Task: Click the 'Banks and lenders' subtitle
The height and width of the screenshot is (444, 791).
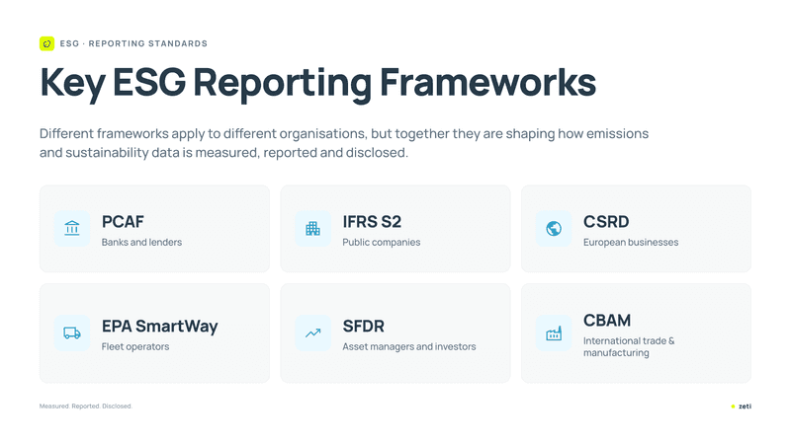Action: click(141, 242)
